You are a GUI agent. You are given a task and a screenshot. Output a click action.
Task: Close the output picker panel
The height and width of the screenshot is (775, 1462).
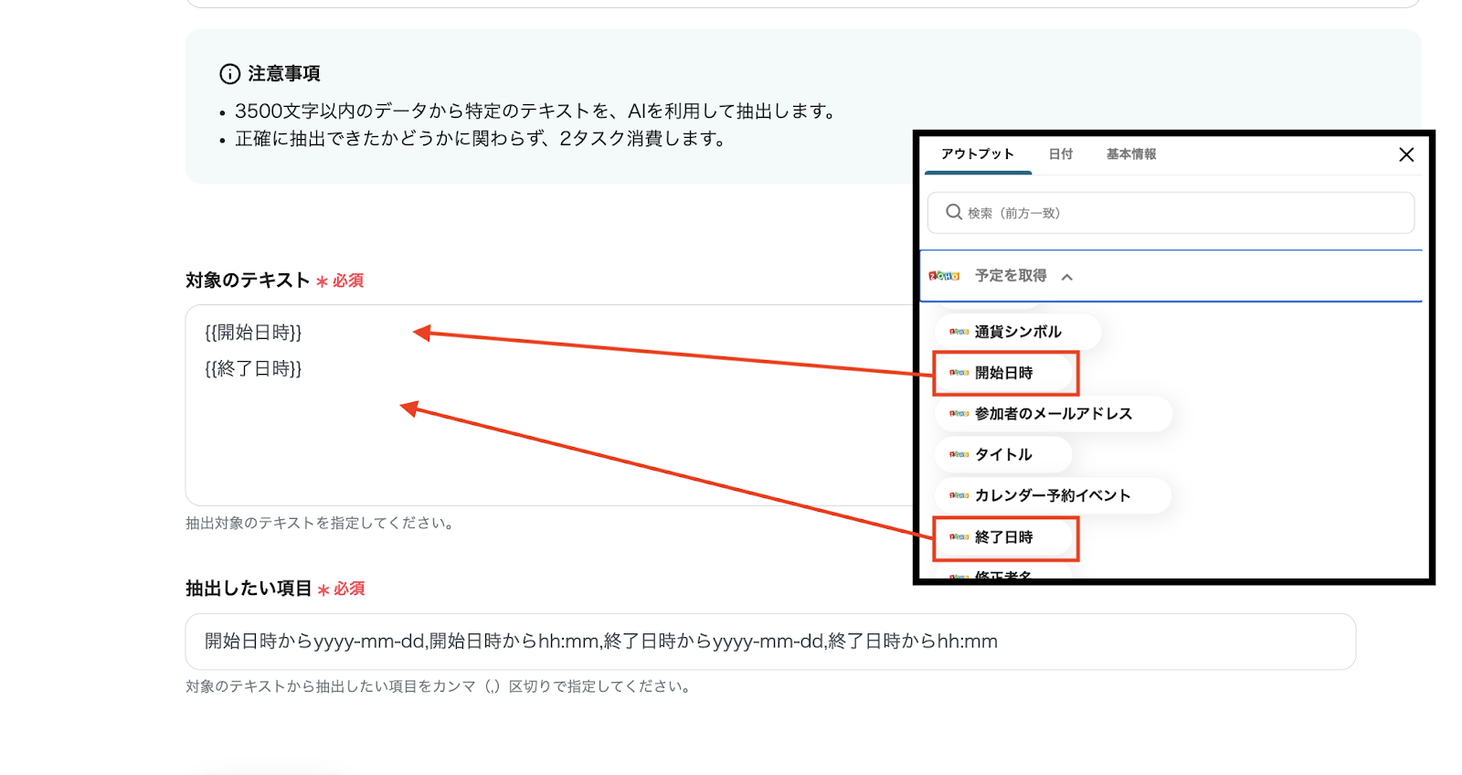pos(1406,154)
